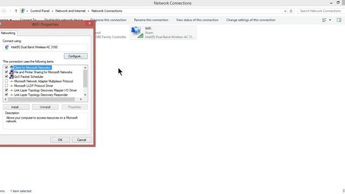Image resolution: width=345 pixels, height=194 pixels.
Task: Click the items list scroll up arrow
Action: click(85, 67)
